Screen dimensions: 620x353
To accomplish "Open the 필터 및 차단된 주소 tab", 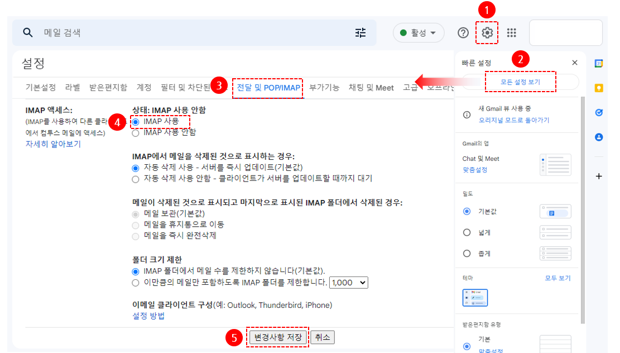I will click(185, 88).
